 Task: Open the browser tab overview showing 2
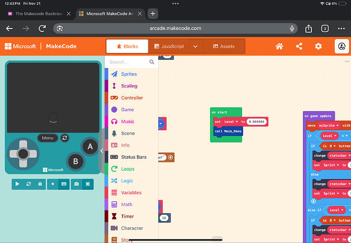(325, 28)
